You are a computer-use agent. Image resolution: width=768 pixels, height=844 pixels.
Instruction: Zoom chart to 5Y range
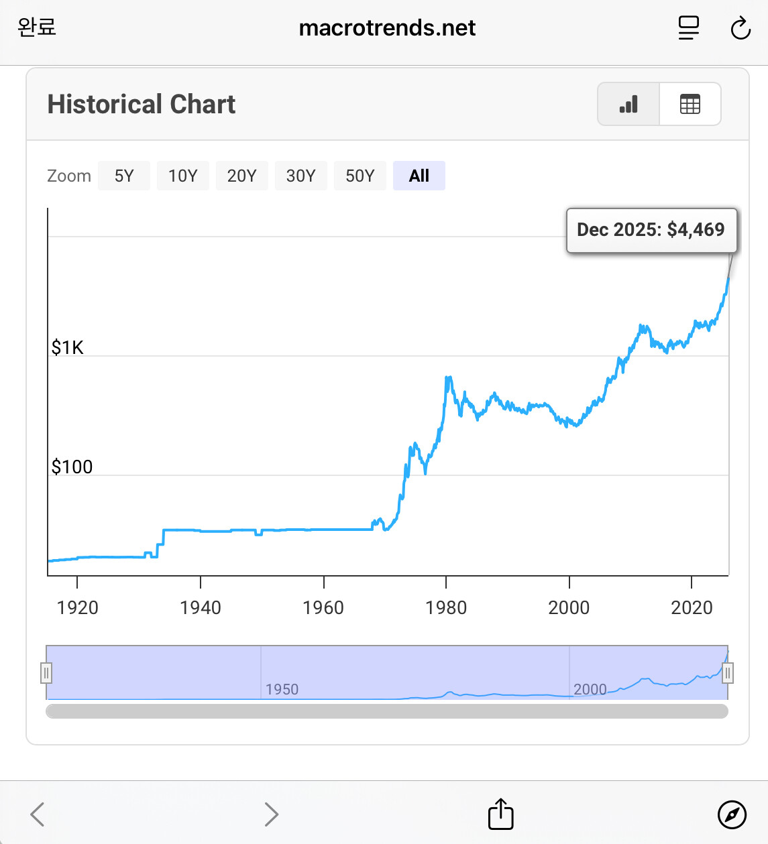[x=124, y=176]
